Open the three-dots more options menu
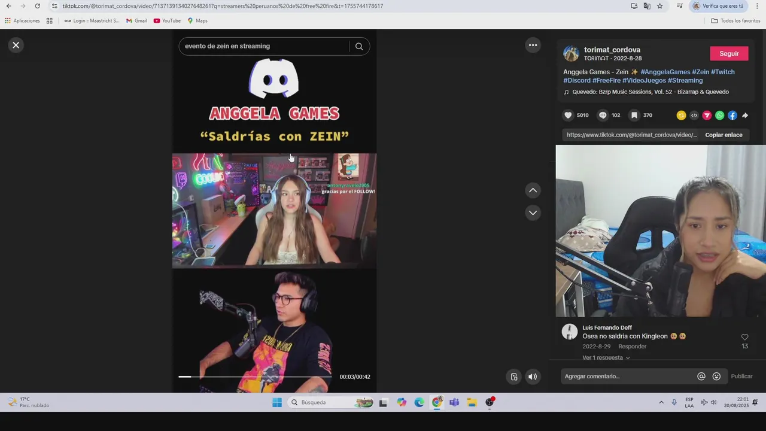The height and width of the screenshot is (431, 766). click(x=533, y=45)
